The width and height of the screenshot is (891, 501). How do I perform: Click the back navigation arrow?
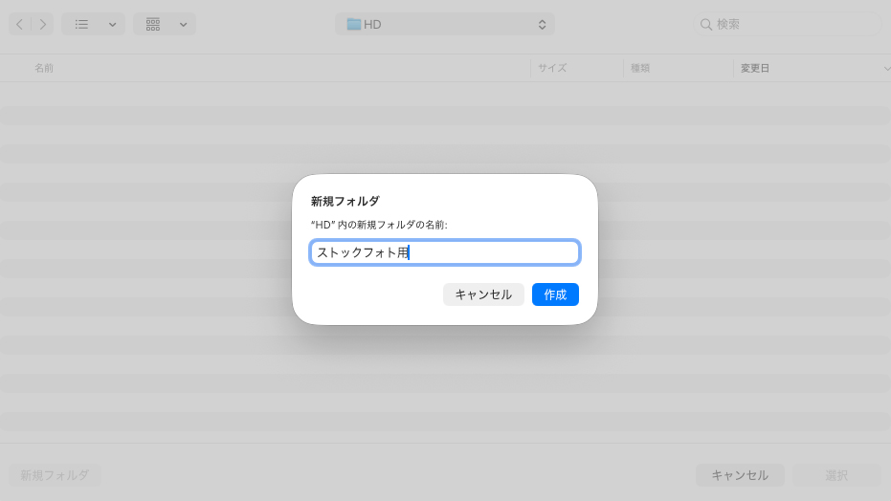pyautogui.click(x=20, y=25)
